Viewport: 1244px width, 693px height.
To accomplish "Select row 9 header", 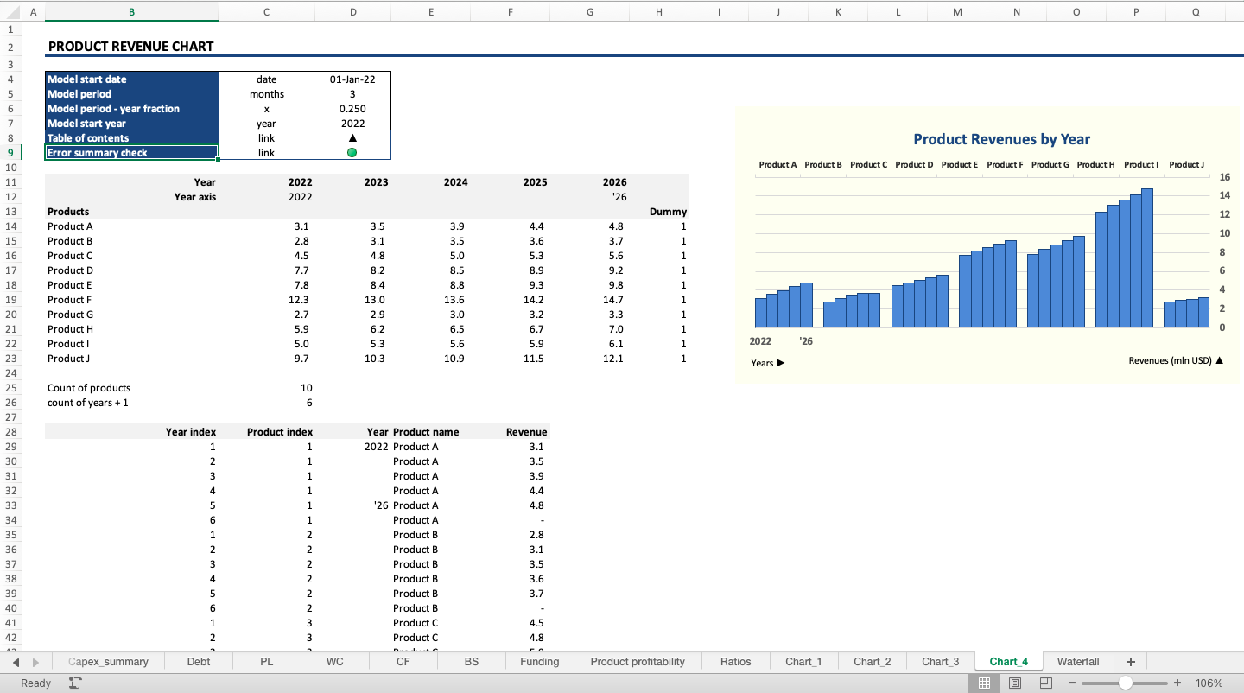I will 10,153.
